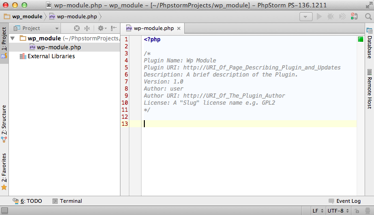Click the Run with Coverage icon

pos(343,16)
